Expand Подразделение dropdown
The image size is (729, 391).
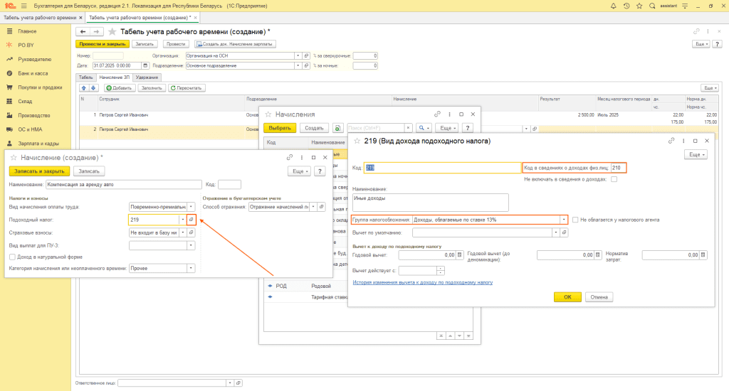(x=298, y=66)
